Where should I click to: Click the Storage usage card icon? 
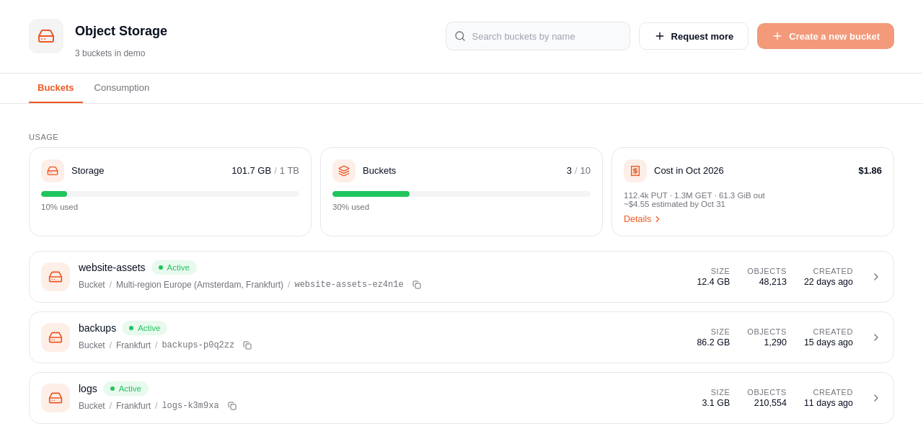53,171
